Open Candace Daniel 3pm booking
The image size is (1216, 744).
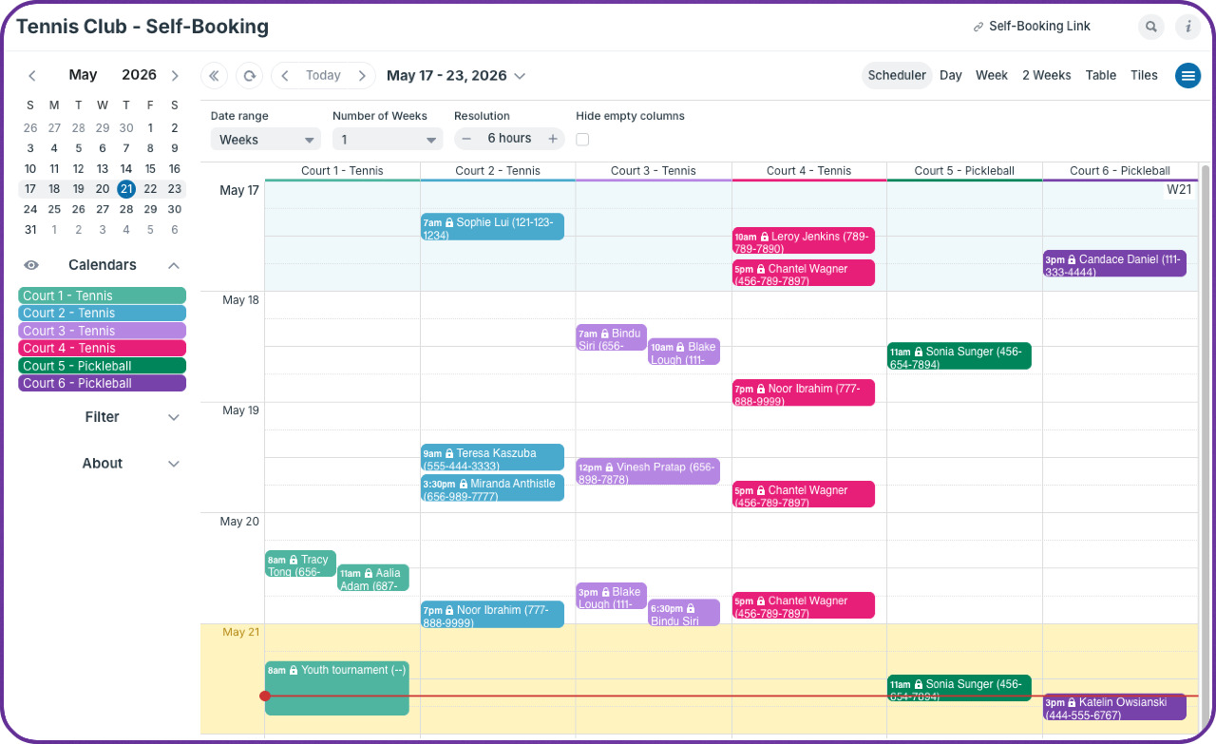[1114, 263]
